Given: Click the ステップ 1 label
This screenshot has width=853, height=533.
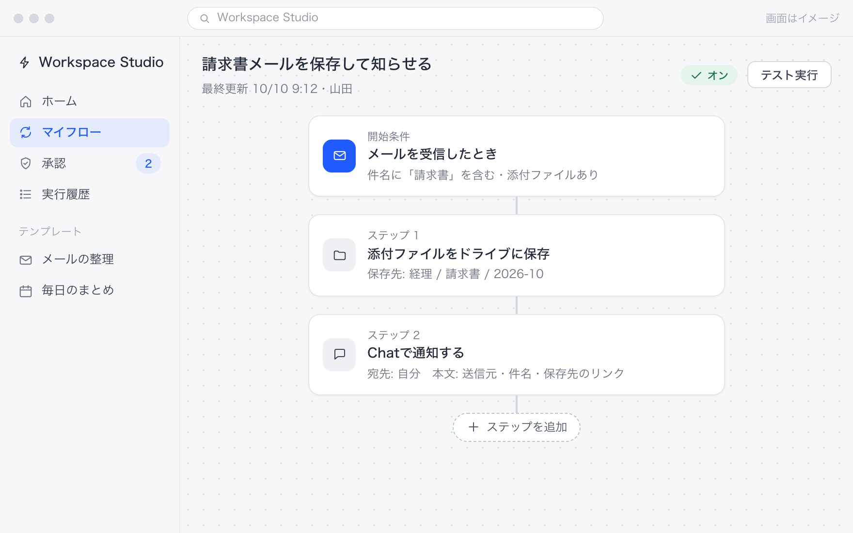Looking at the screenshot, I should [393, 235].
